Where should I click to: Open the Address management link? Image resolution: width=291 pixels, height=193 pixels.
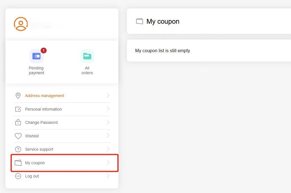[x=45, y=96]
